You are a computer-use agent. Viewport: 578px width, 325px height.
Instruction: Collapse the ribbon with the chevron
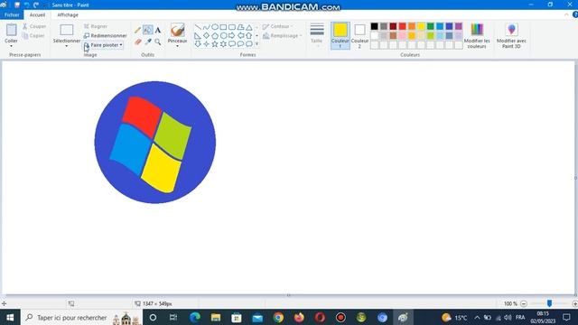[566, 14]
